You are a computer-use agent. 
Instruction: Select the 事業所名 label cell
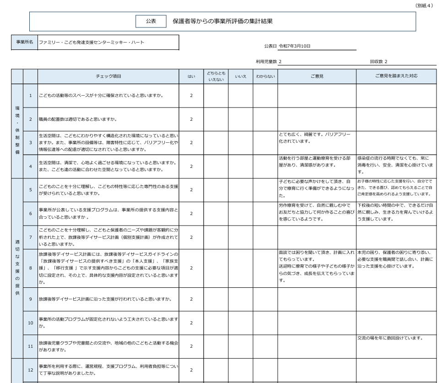[x=25, y=43]
